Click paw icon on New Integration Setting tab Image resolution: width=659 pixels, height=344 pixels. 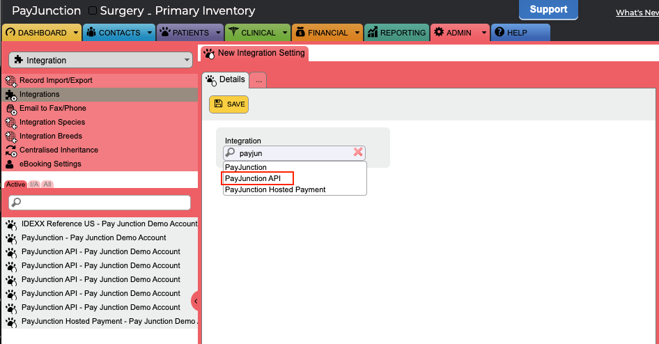209,54
